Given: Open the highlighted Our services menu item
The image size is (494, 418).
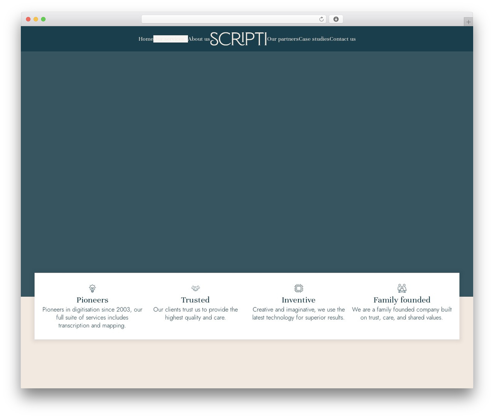Looking at the screenshot, I should 171,39.
